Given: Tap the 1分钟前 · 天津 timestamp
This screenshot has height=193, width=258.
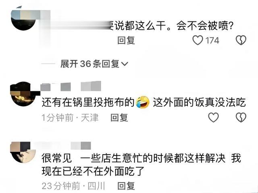Looking at the screenshot, I should [70, 117].
